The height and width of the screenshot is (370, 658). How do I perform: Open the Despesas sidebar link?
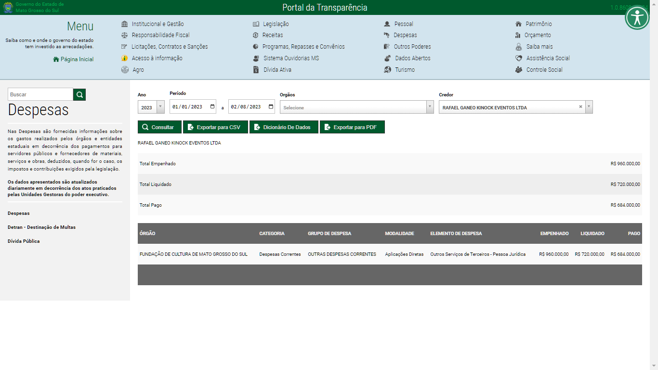point(19,213)
